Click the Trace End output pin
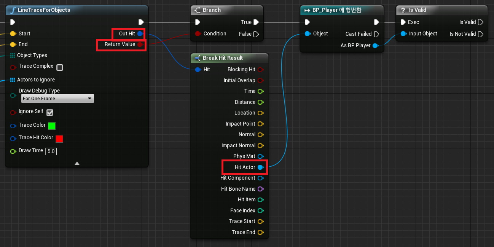 [261, 232]
